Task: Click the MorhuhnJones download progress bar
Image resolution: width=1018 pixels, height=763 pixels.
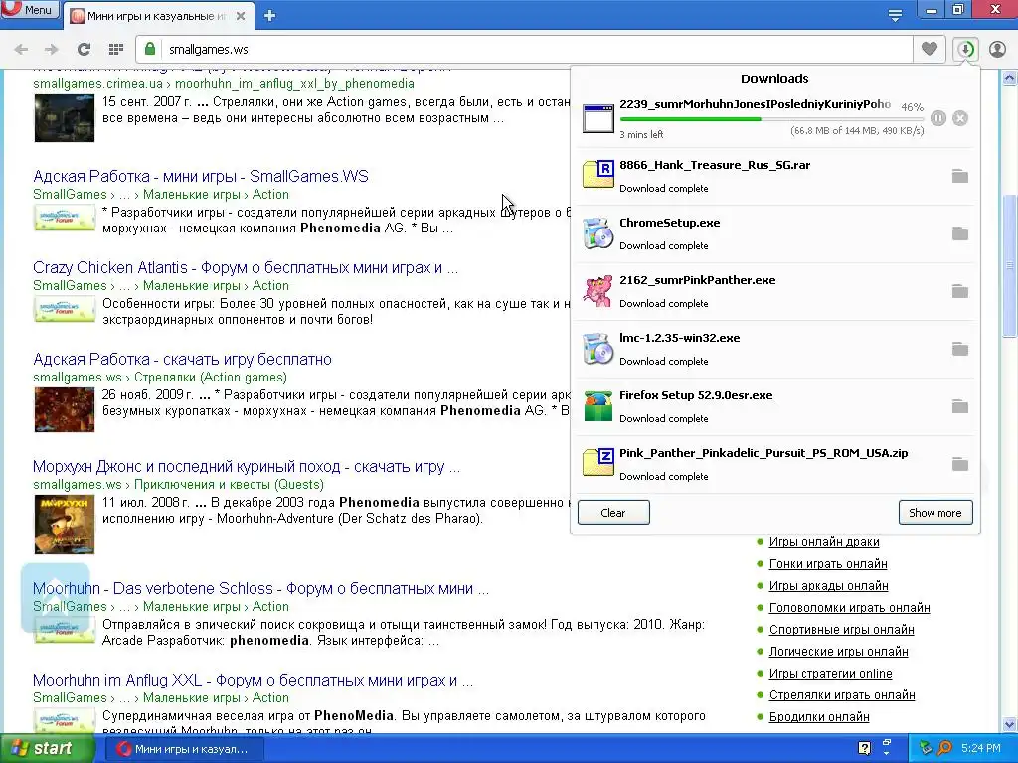Action: tap(771, 119)
